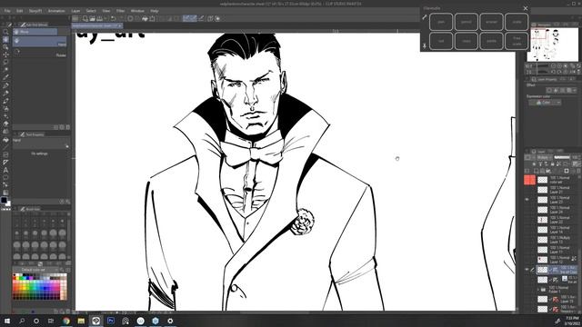The height and width of the screenshot is (327, 582).
Task: Hide Layer 23 with its eye icon
Action: tap(527, 200)
